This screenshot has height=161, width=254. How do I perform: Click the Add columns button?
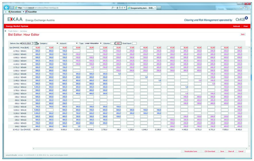tap(118, 43)
